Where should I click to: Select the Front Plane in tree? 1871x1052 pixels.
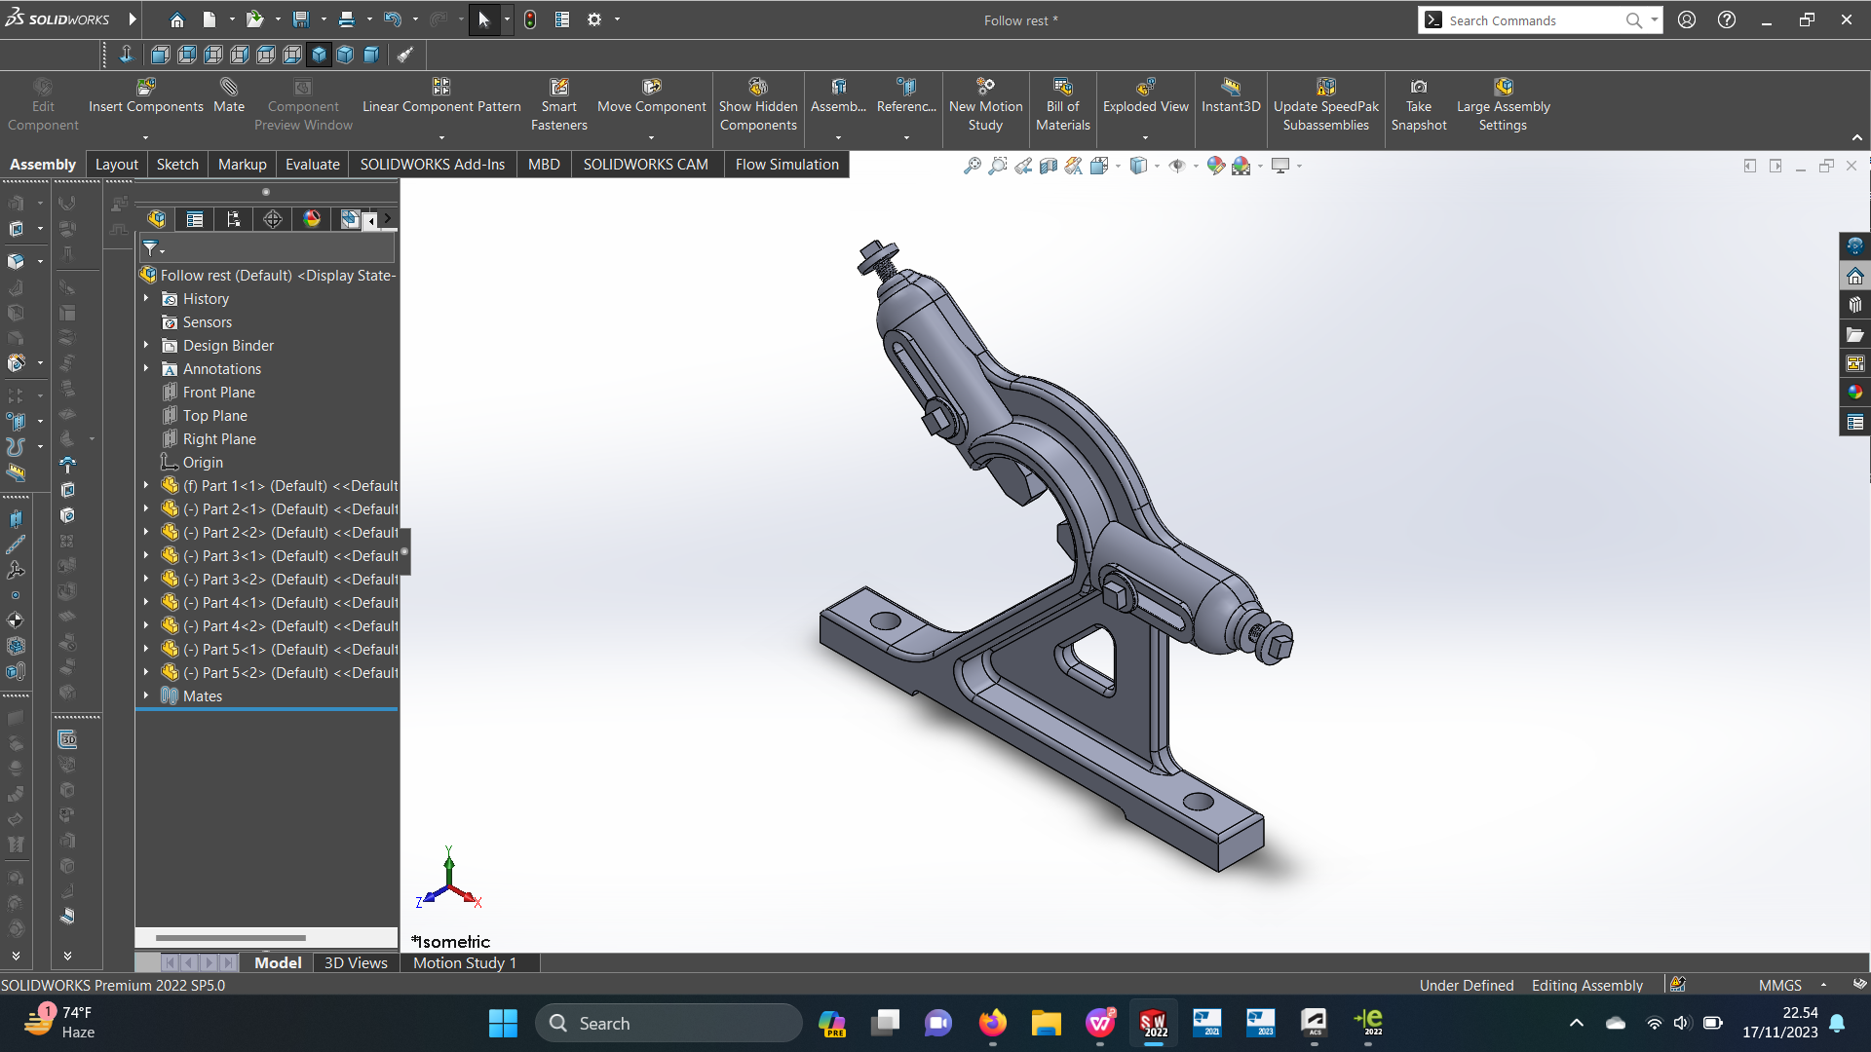coord(218,392)
